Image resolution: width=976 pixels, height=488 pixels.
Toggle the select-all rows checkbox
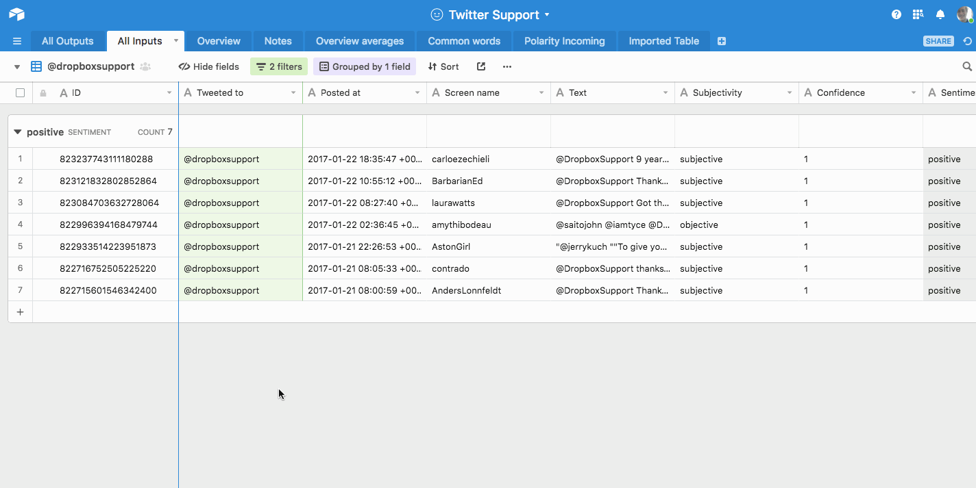tap(20, 92)
